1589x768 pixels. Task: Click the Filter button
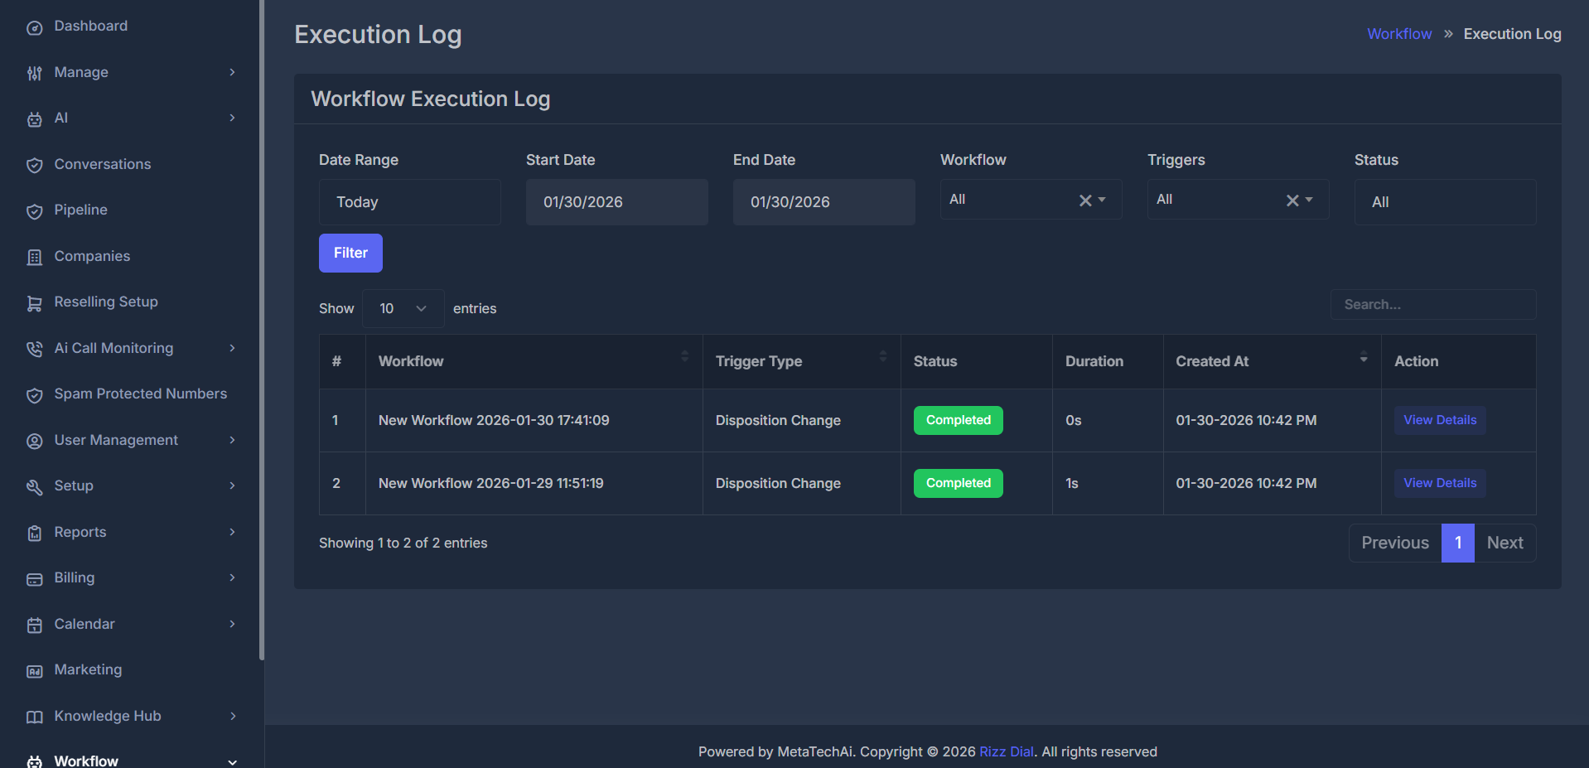coord(350,253)
